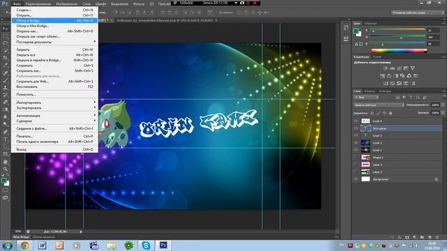Select the Brush tool
This screenshot has height=251, width=447.
[x=5, y=80]
